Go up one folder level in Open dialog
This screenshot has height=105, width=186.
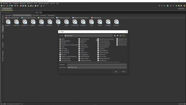pyautogui.click(x=115, y=36)
